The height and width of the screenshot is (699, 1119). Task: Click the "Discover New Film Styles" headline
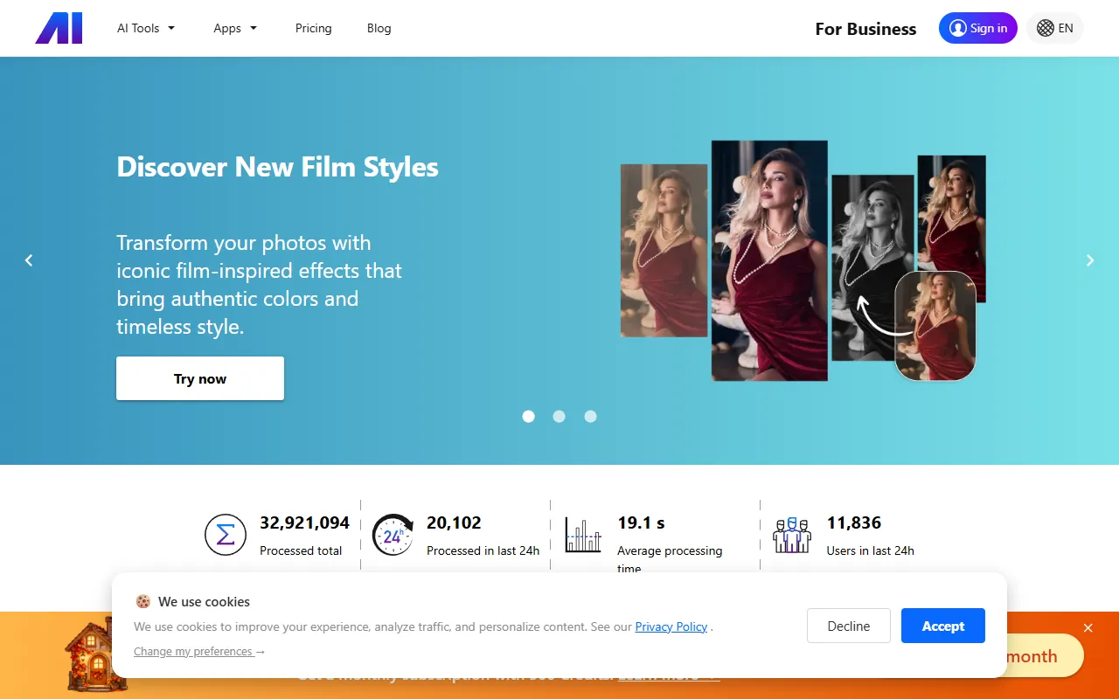click(x=278, y=167)
